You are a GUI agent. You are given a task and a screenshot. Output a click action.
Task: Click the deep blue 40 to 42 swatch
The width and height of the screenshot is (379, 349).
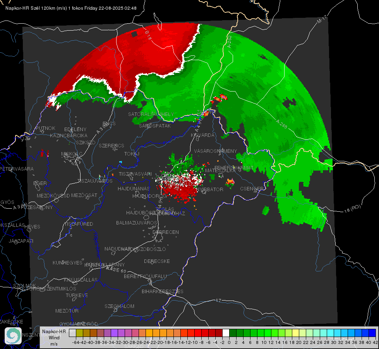coord(372,333)
